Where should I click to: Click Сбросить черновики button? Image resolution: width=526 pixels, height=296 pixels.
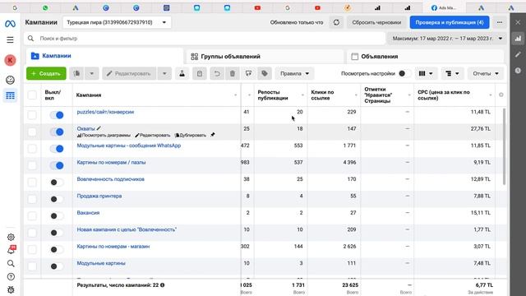pos(376,22)
